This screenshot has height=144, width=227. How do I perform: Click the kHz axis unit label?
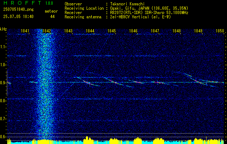point(3,29)
